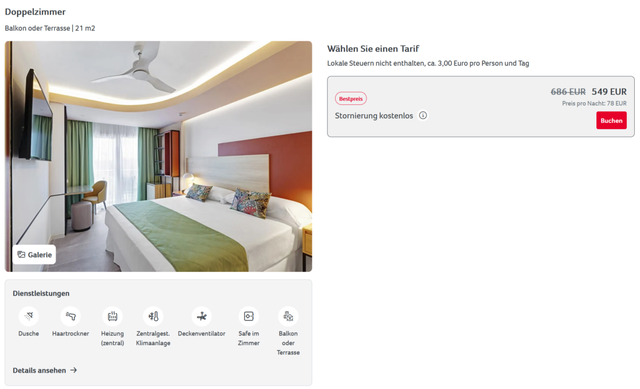The image size is (640, 389).
Task: Click the Zentralgest. Klimaanlage icon
Action: (x=153, y=316)
